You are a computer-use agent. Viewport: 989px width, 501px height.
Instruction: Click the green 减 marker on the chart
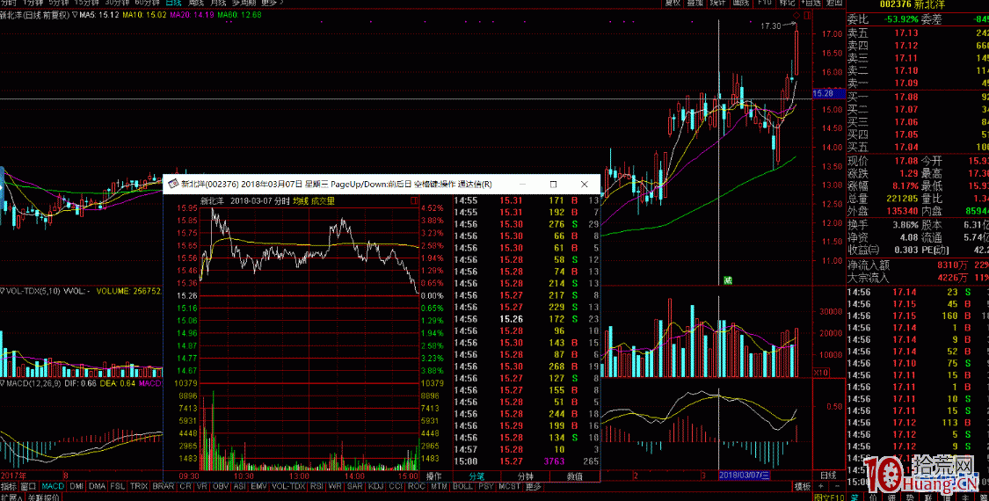728,280
